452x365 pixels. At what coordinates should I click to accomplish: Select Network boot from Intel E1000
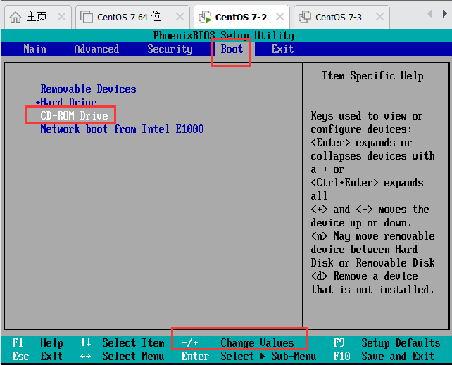122,129
